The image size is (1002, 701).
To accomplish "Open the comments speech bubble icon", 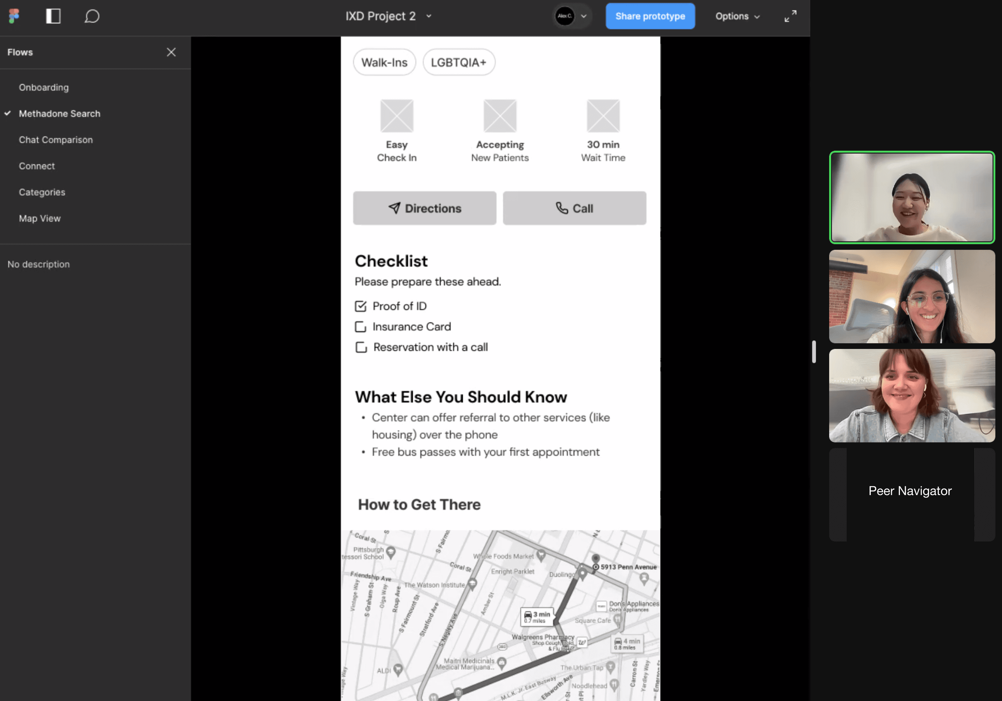I will pos(92,16).
